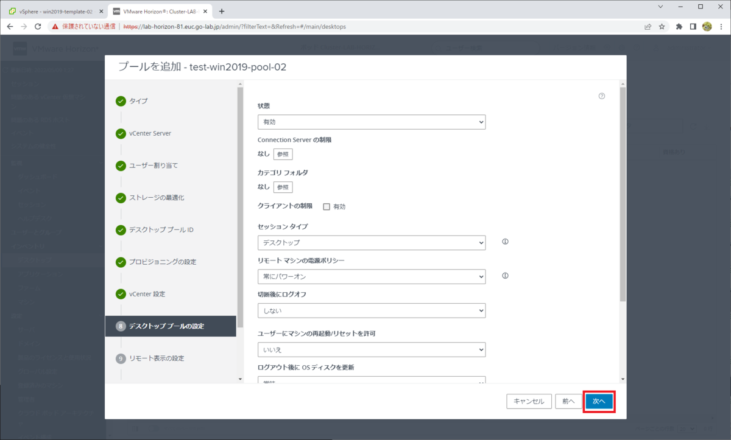Viewport: 731px width, 440px height.
Task: Open the share page icon in address bar
Action: [648, 27]
